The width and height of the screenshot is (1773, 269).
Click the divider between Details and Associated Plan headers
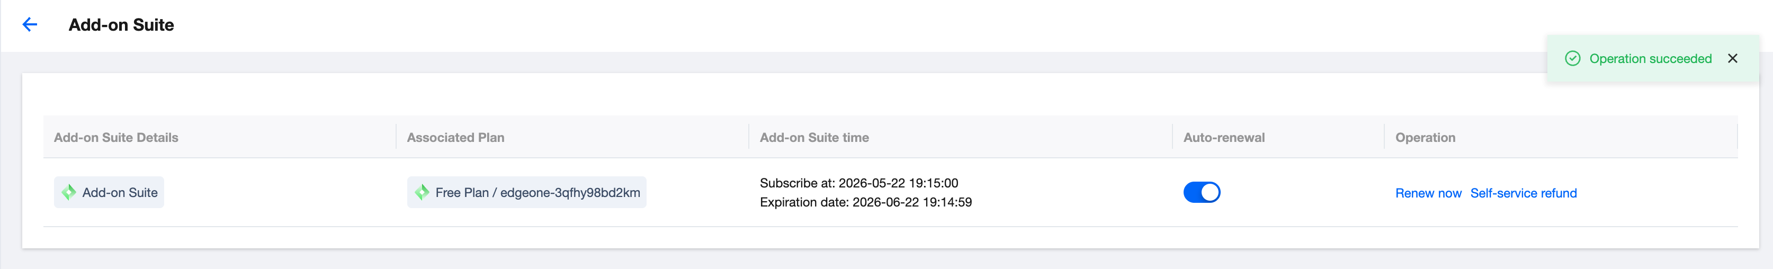coord(397,137)
